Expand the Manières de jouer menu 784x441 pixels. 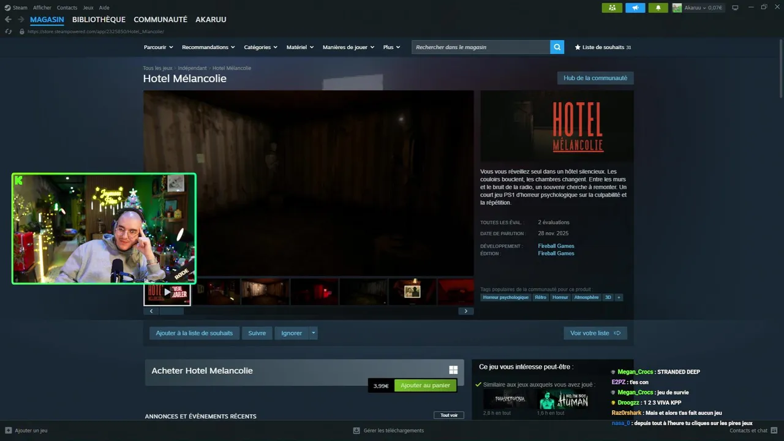tap(349, 47)
